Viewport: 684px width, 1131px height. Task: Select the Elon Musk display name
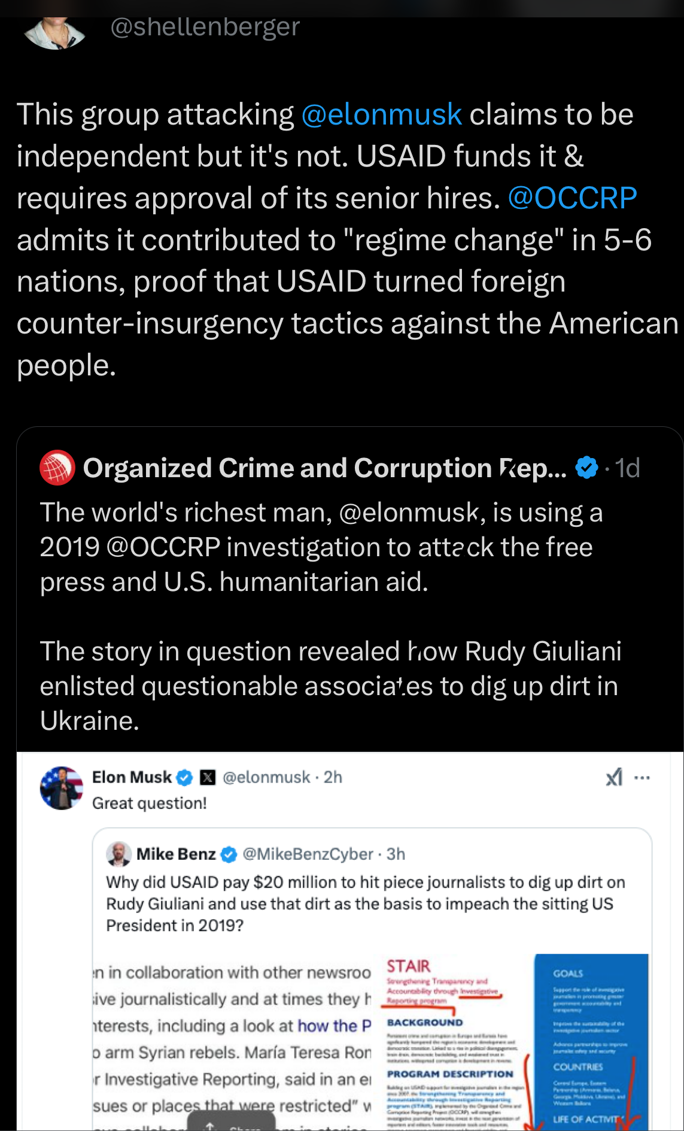click(132, 777)
